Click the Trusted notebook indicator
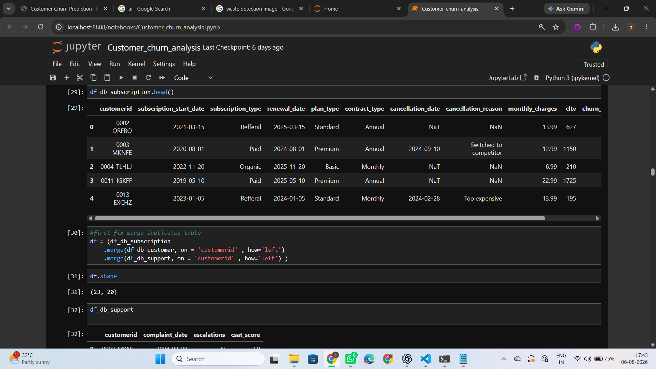Screen dimensions: 656x369 click(594, 64)
